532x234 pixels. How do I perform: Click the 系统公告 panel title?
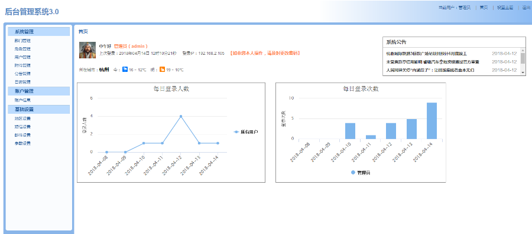[396, 42]
